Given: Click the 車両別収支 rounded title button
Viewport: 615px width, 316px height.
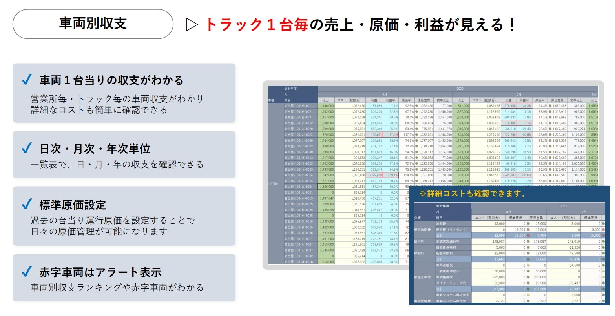Looking at the screenshot, I should pyautogui.click(x=93, y=24).
